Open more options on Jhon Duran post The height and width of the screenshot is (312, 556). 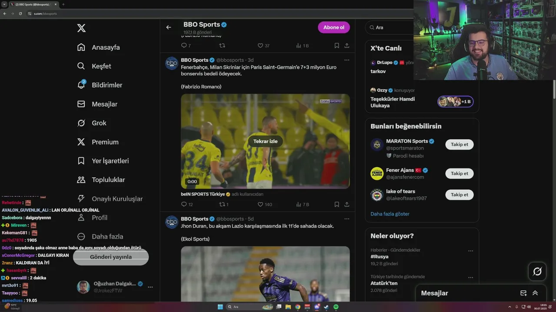[x=347, y=219]
